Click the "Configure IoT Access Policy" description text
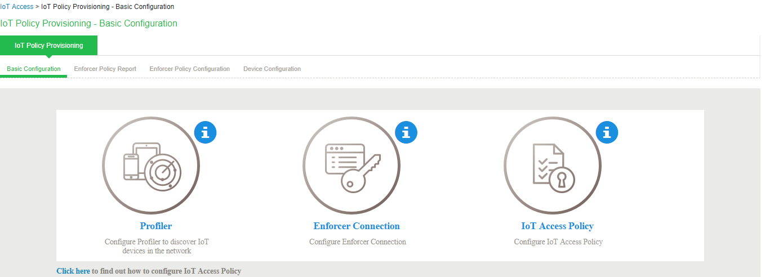This screenshot has width=765, height=277. (558, 242)
